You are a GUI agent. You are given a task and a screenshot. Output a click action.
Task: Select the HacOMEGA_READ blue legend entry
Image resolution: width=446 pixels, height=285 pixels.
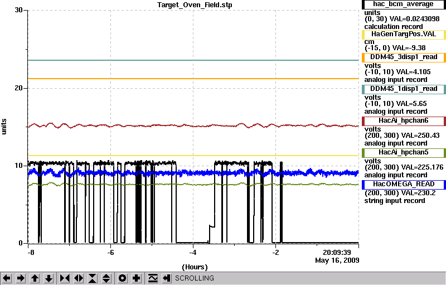pos(404,185)
